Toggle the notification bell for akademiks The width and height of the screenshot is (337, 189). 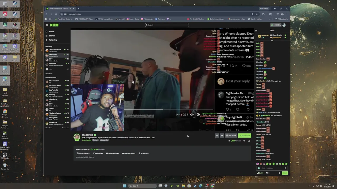217,135
